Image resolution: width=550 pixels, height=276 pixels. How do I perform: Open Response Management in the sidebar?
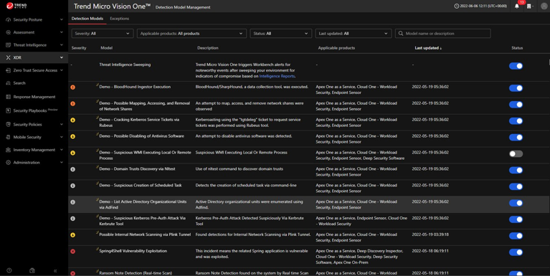point(34,97)
